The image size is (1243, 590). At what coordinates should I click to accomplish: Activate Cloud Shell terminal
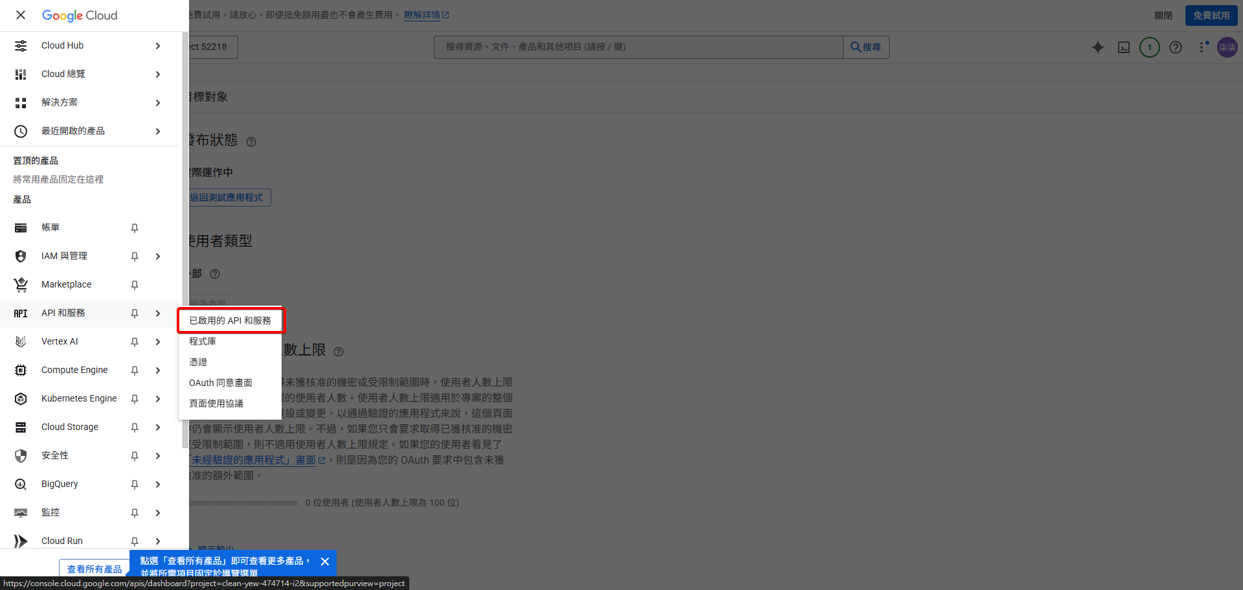point(1124,47)
